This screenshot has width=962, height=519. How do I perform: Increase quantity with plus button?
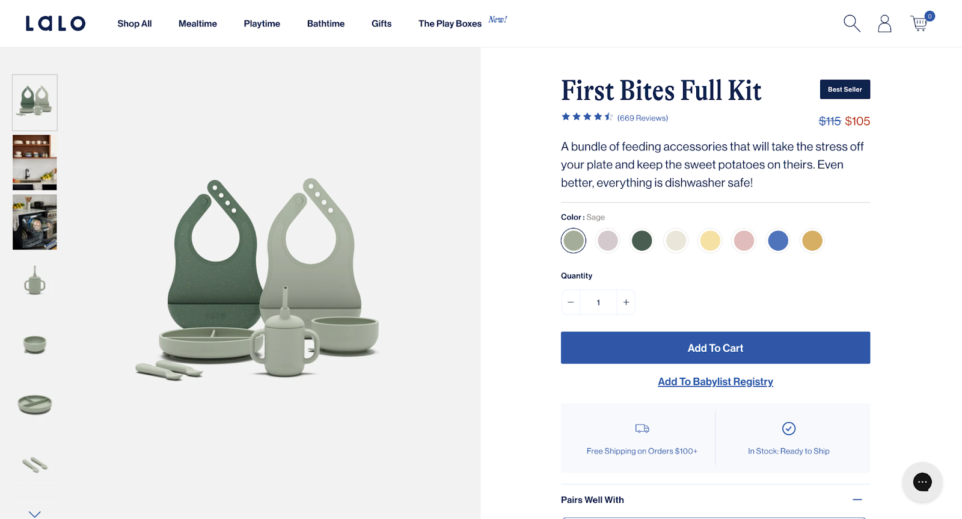(x=626, y=302)
